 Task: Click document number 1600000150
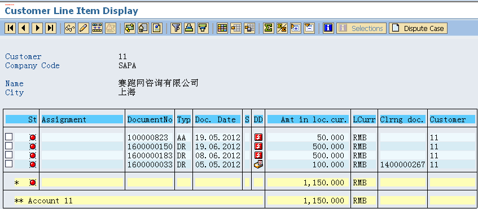coord(150,146)
